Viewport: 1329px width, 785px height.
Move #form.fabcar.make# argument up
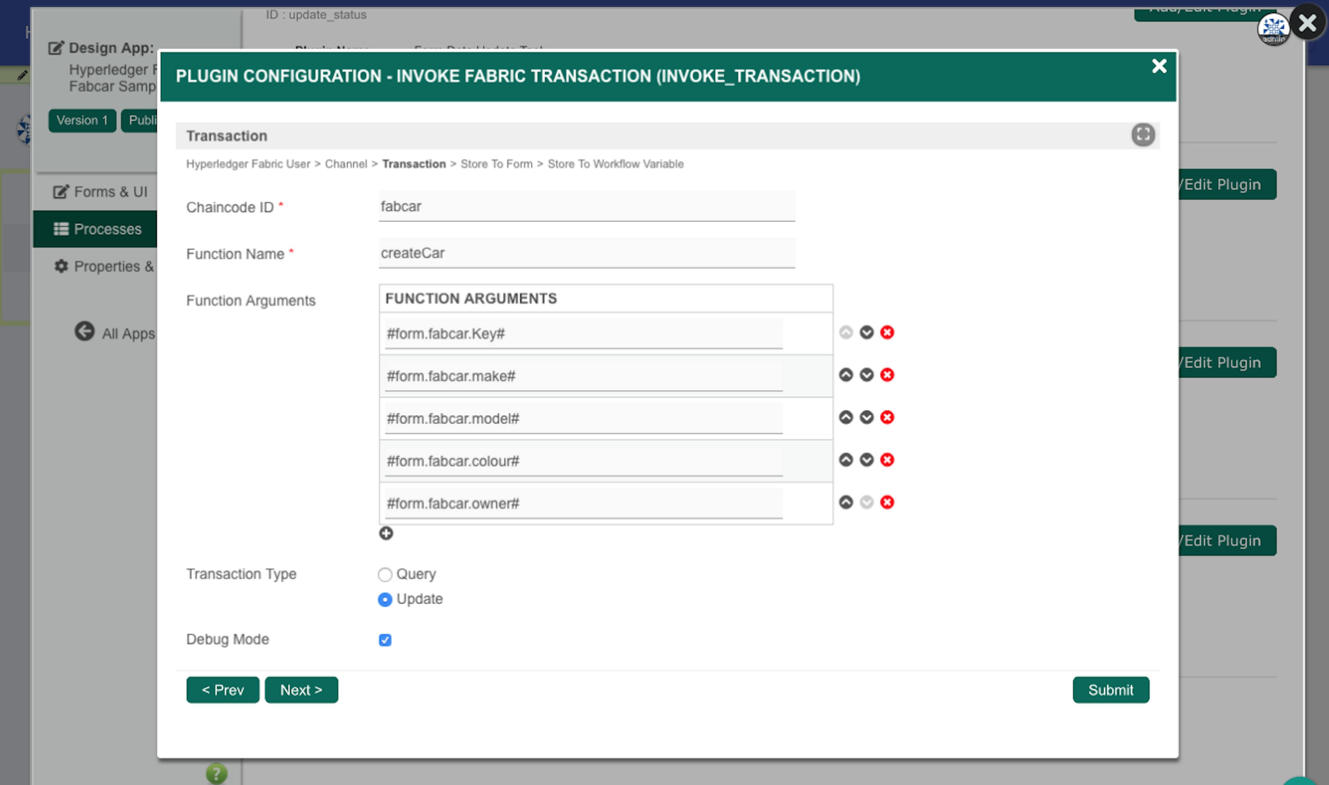coord(846,375)
